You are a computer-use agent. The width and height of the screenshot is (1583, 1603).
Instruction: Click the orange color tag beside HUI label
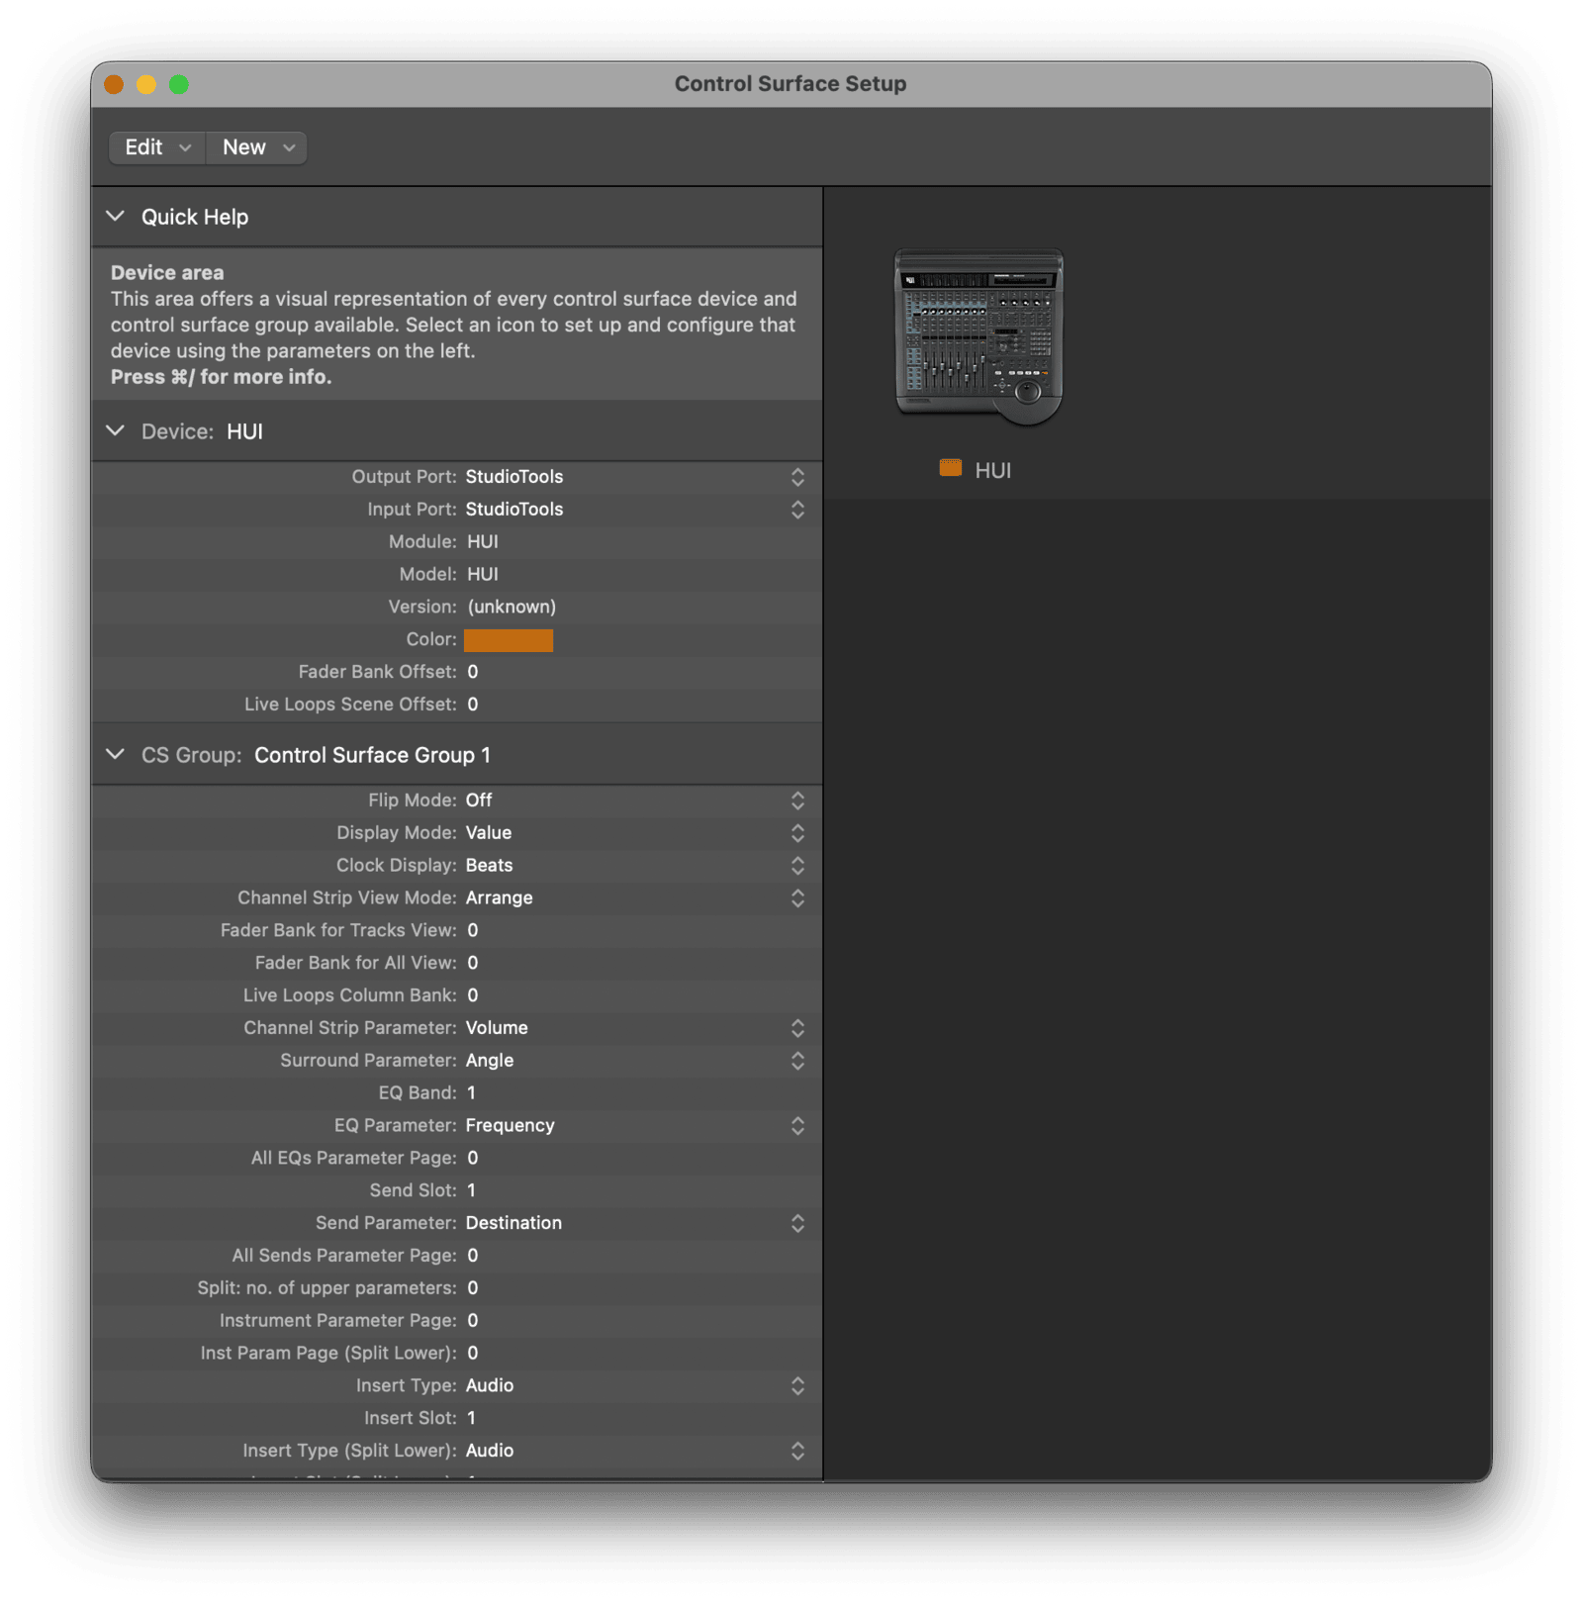tap(950, 469)
